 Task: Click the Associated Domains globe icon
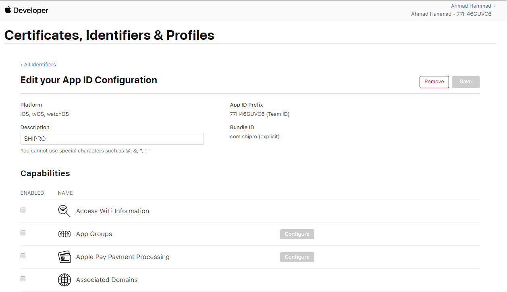64,280
